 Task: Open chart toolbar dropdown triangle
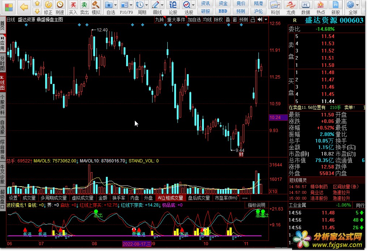[266, 20]
